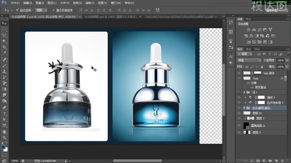Select the Lasso tool

4,35
